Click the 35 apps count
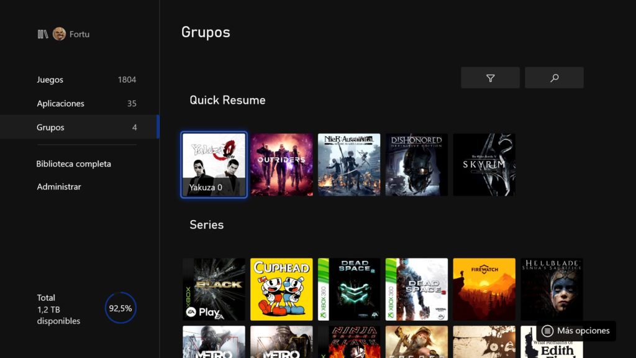636x358 pixels. pyautogui.click(x=132, y=104)
